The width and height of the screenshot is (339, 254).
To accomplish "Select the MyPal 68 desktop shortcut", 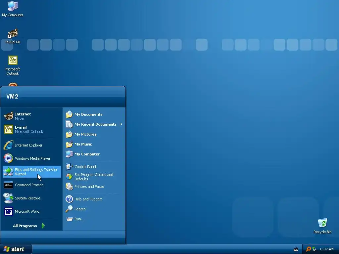I will tap(13, 36).
